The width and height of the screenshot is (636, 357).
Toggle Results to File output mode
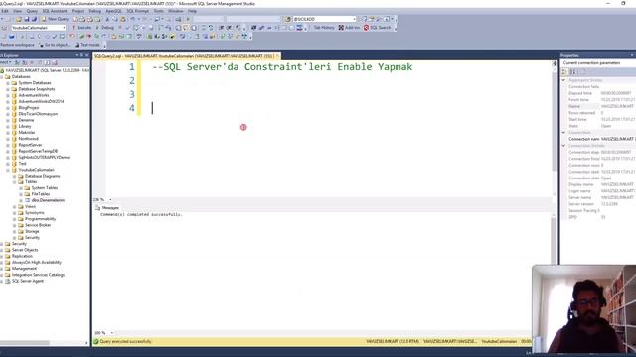pyautogui.click(x=194, y=28)
